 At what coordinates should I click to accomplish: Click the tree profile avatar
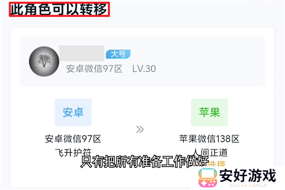[x=44, y=61]
